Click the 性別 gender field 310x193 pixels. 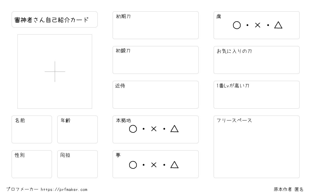click(x=32, y=164)
